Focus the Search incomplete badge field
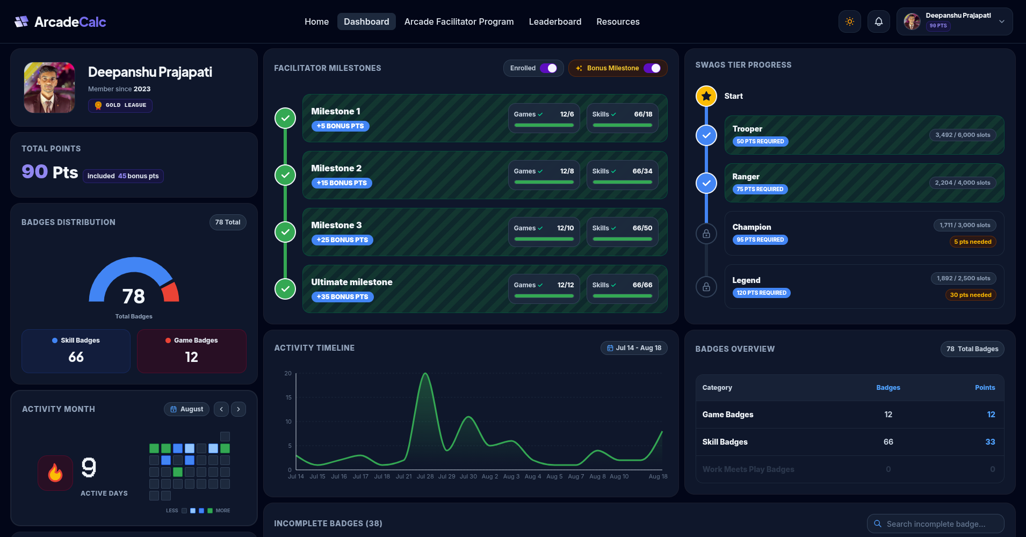 point(935,524)
